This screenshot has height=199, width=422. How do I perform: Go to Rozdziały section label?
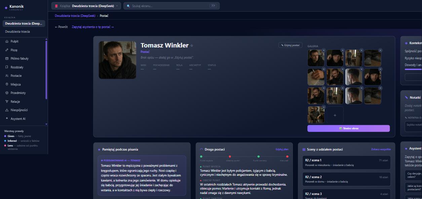[x=17, y=67]
